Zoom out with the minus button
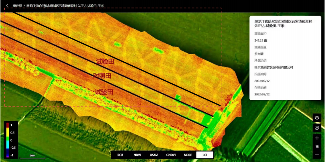 317,154
